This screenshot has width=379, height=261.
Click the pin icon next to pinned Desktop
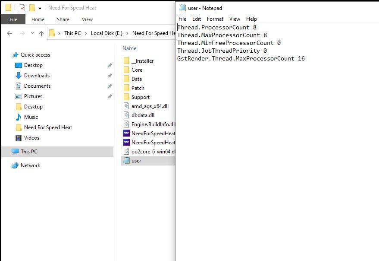point(110,65)
